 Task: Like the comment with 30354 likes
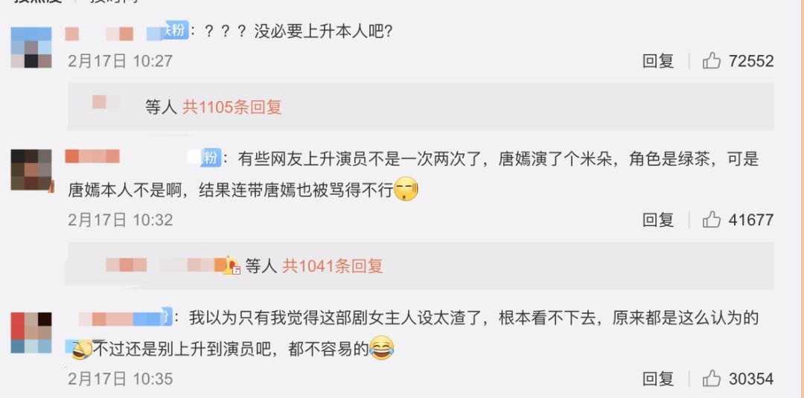pos(712,378)
